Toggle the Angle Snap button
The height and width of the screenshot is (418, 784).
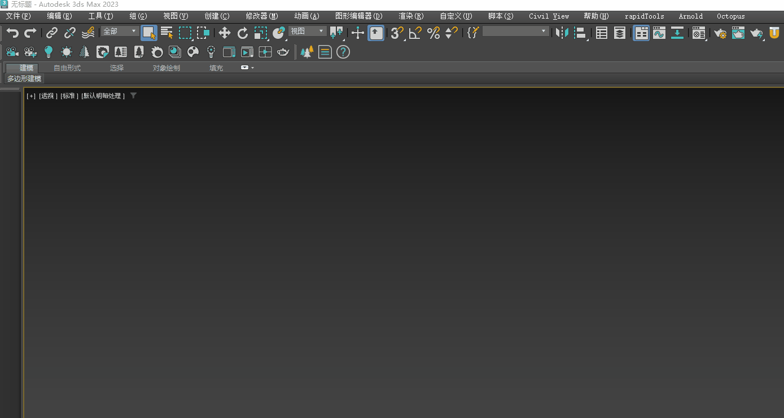[415, 33]
